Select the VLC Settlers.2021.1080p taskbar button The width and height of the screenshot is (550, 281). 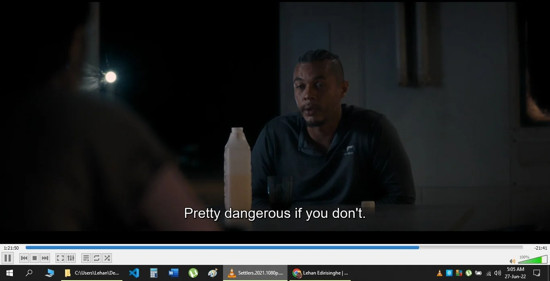point(255,273)
